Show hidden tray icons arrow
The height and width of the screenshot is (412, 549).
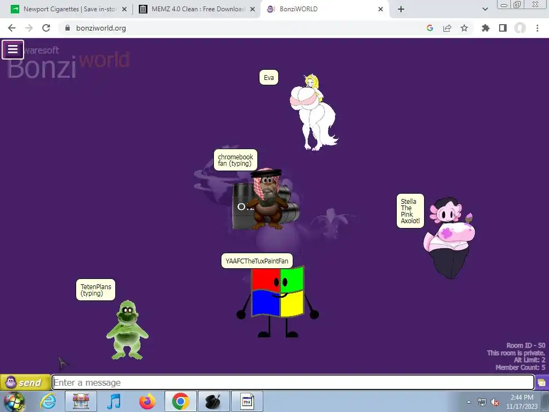pos(469,402)
